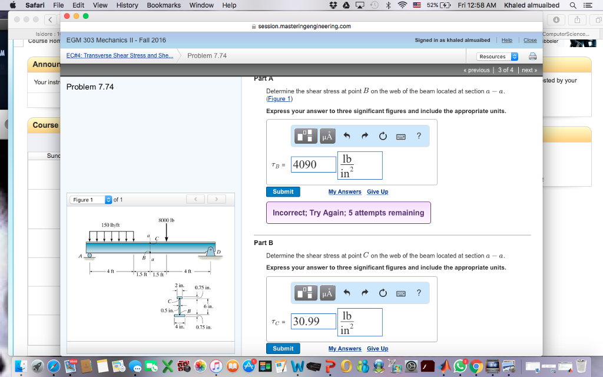Click the Part A units field
The width and height of the screenshot is (603, 377).
360,166
